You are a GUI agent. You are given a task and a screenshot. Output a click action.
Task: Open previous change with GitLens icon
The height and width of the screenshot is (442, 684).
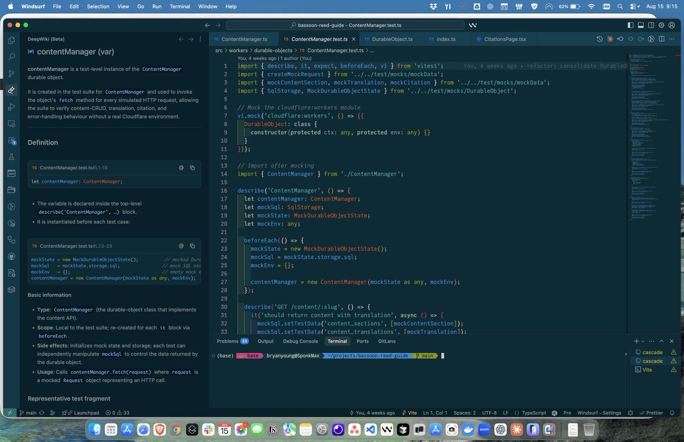[620, 39]
